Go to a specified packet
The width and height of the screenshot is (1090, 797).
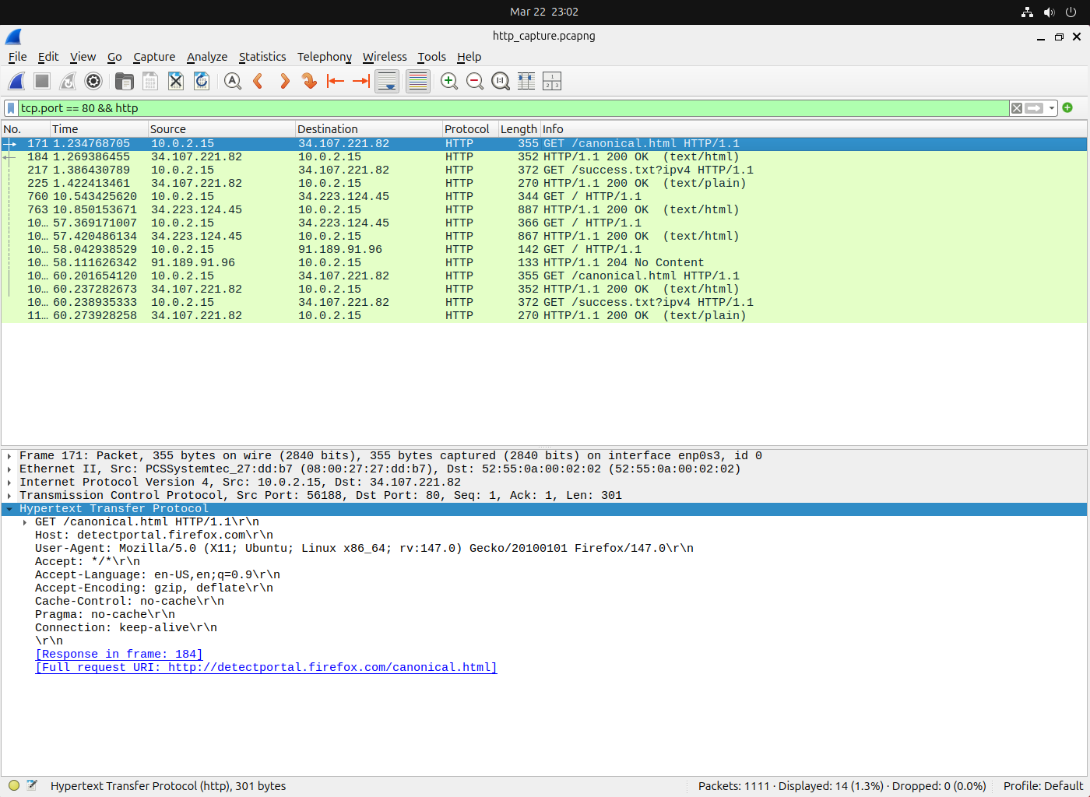(x=310, y=81)
